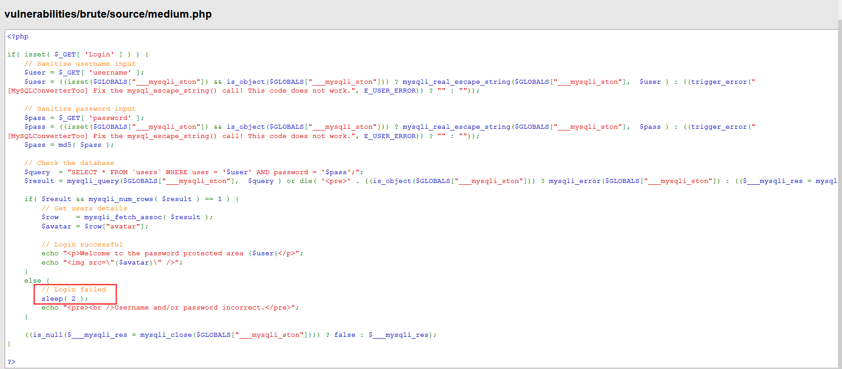The height and width of the screenshot is (369, 842).
Task: Click the line $pass = $_GET[ 'password' ];
Action: pyautogui.click(x=84, y=118)
